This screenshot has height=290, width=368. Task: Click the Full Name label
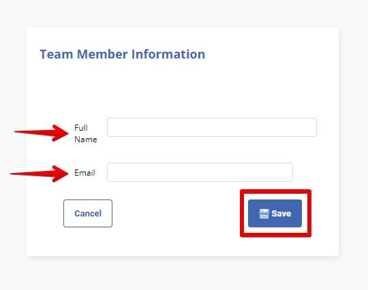pos(86,133)
